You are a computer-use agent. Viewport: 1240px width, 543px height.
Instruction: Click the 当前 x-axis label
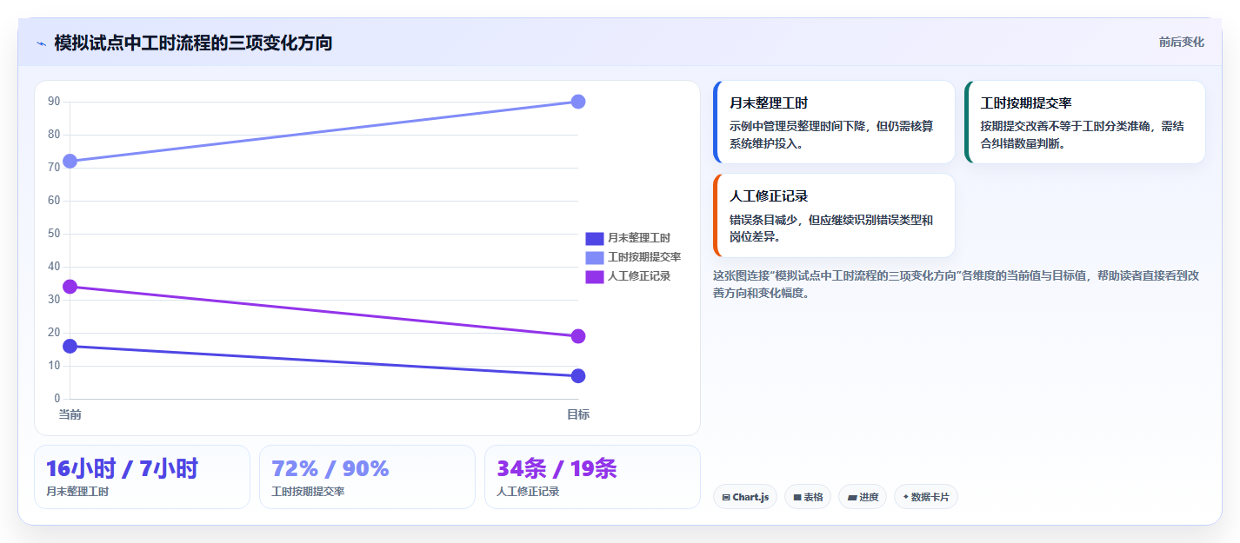(70, 414)
